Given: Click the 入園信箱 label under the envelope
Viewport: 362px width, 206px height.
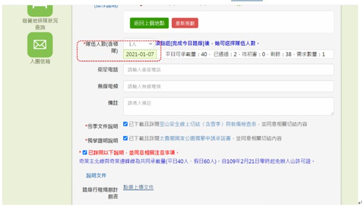Looking at the screenshot, I should [x=40, y=62].
